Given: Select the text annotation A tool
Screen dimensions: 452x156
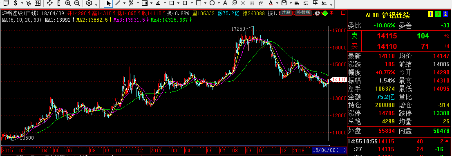Looking at the screenshot, I should (x=225, y=3).
